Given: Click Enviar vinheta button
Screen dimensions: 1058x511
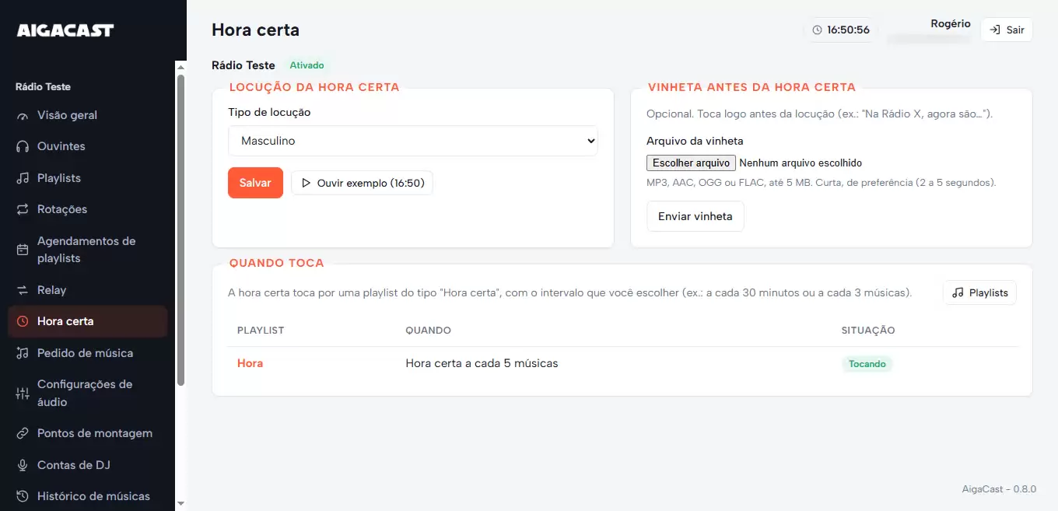Looking at the screenshot, I should (x=695, y=217).
